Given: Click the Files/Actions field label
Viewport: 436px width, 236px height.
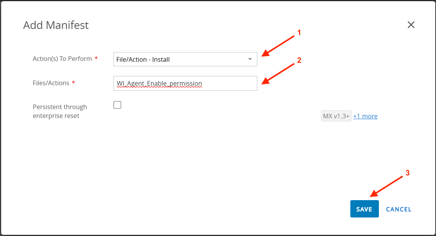Looking at the screenshot, I should point(51,83).
